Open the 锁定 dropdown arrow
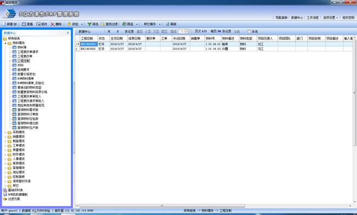The width and height of the screenshot is (357, 215). coord(82,24)
